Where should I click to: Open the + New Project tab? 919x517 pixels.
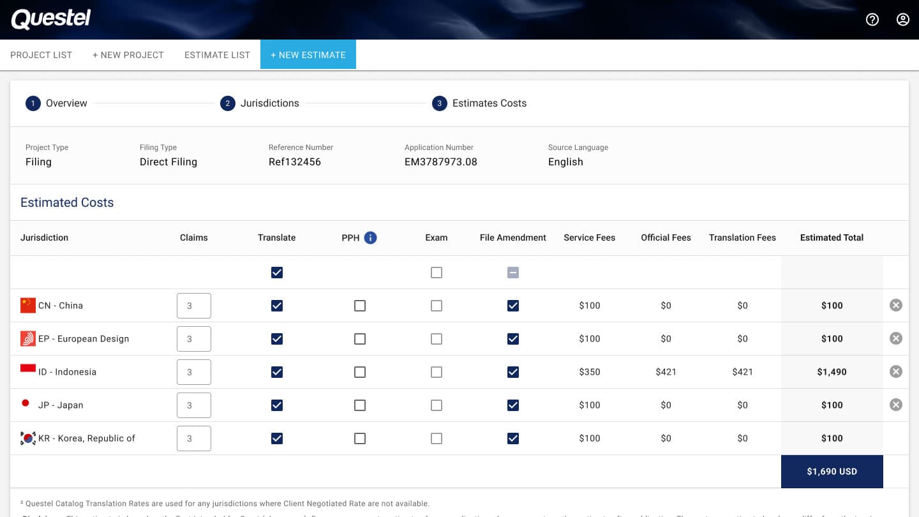coord(128,55)
